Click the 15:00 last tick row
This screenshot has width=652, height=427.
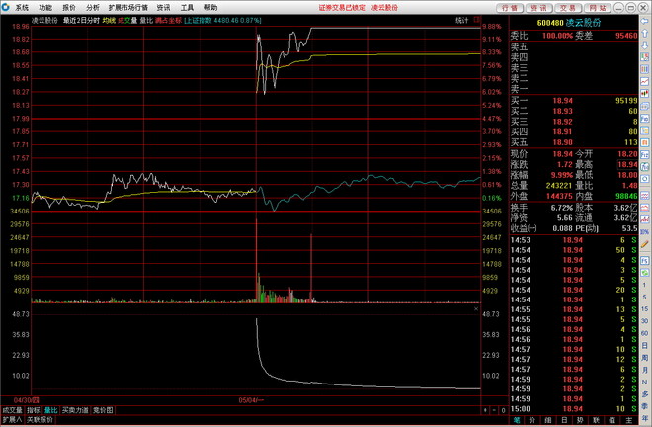[x=574, y=409]
